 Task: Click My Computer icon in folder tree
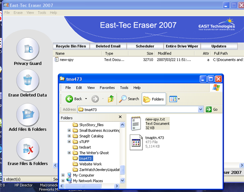click(x=69, y=175)
